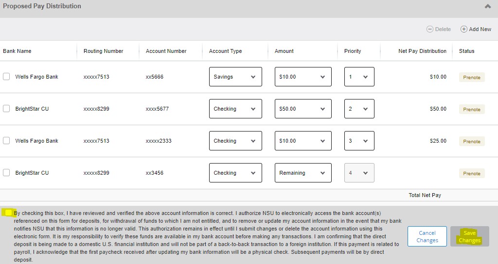Click the Add New plus icon
The image size is (498, 264).
click(x=463, y=29)
